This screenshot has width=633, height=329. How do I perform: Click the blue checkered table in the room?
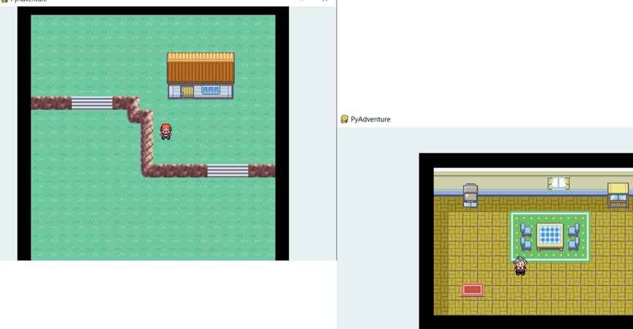coord(550,237)
